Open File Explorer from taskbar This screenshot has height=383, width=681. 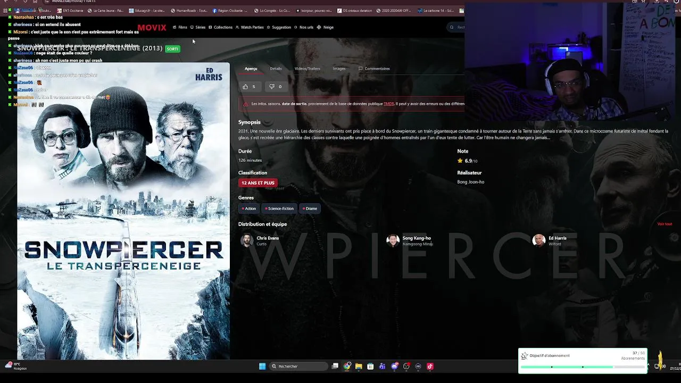click(359, 367)
